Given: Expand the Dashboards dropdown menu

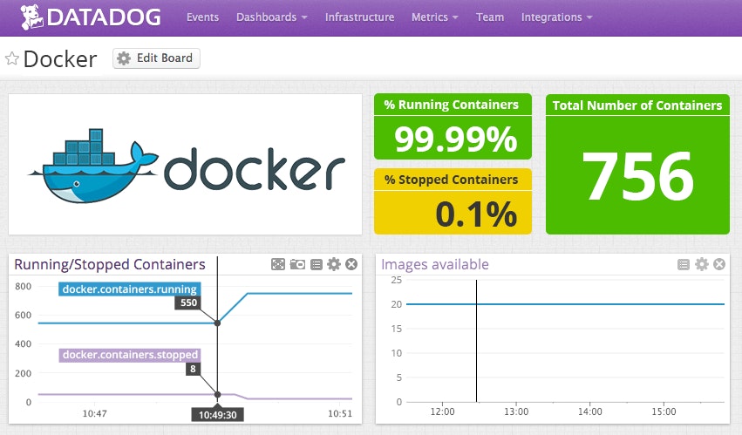Looking at the screenshot, I should [x=271, y=17].
